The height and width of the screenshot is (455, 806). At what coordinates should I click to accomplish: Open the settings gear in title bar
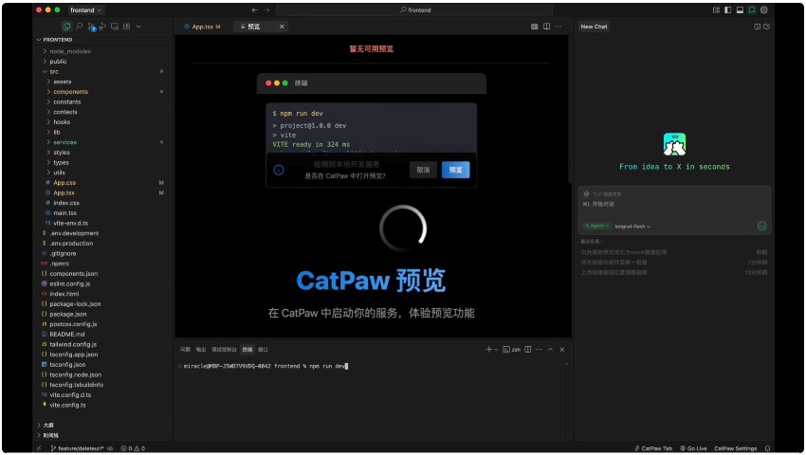[764, 9]
